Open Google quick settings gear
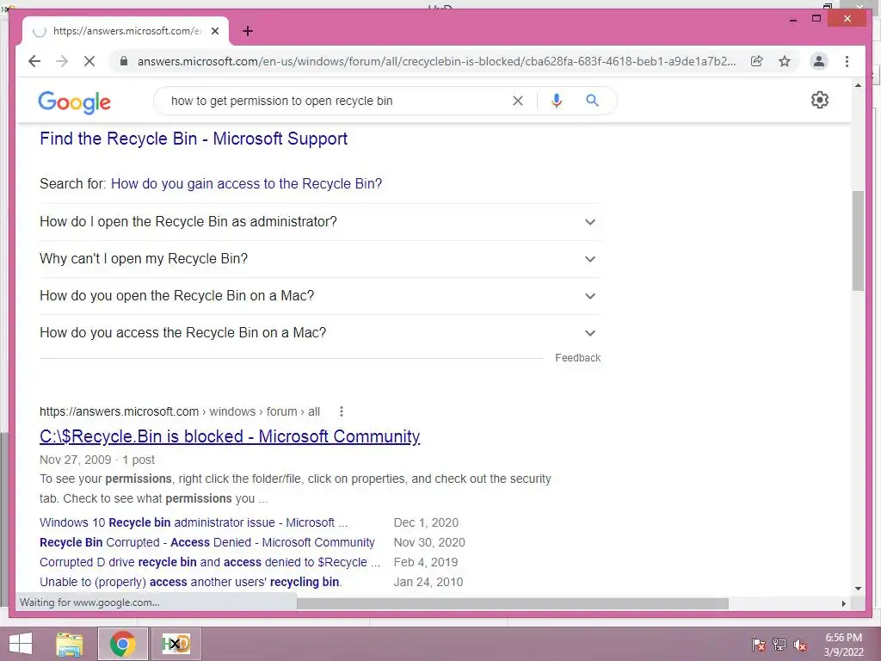The width and height of the screenshot is (881, 661). 820,100
